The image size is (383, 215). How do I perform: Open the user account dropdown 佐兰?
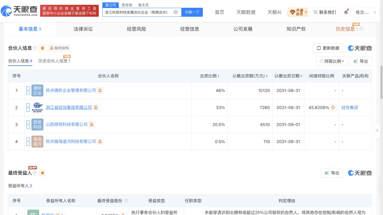366,12
